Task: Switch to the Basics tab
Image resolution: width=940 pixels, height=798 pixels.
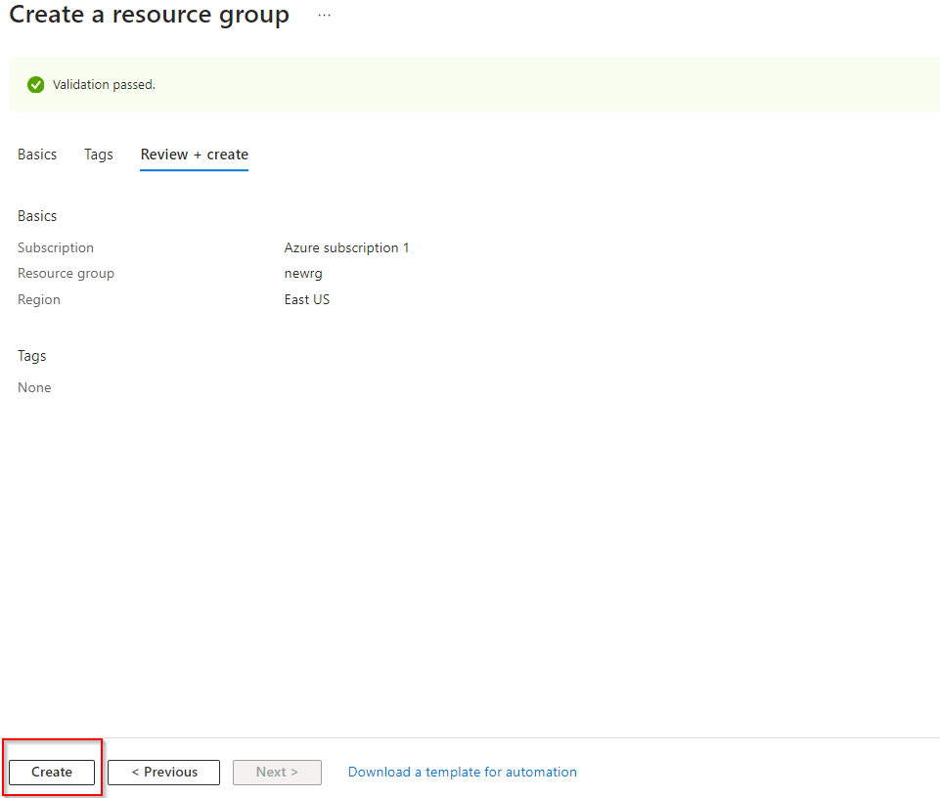Action: [37, 155]
